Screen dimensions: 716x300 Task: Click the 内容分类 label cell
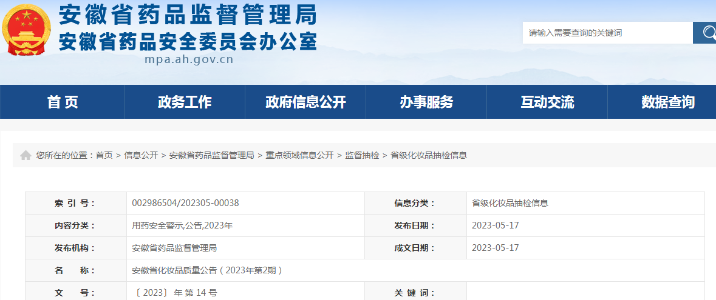[x=76, y=225]
